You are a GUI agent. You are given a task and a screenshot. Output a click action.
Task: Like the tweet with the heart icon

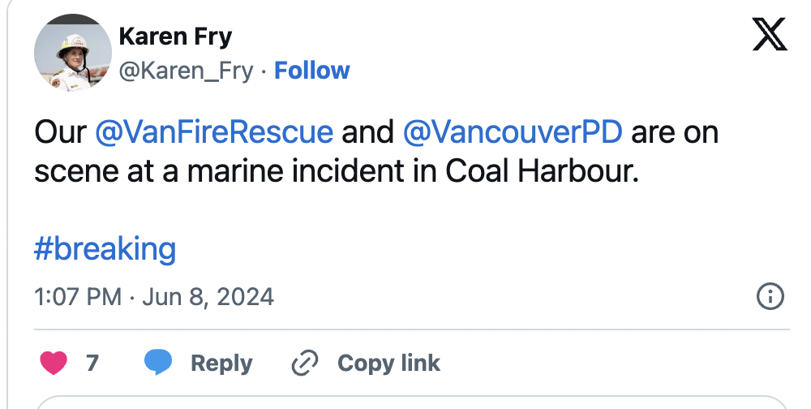(54, 363)
